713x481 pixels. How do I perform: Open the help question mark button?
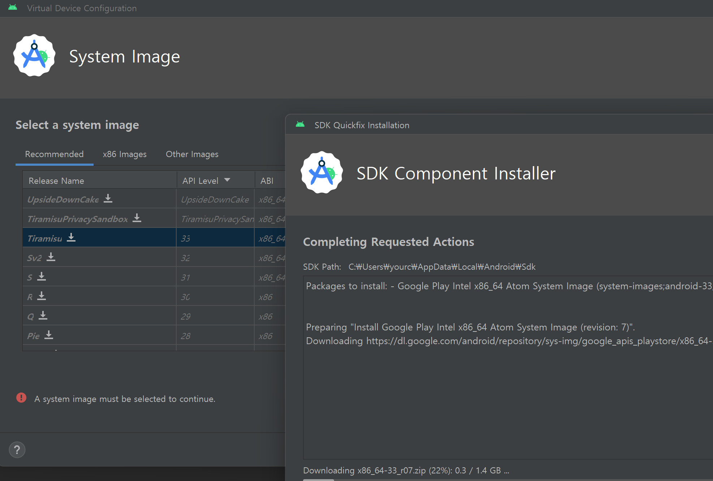17,450
